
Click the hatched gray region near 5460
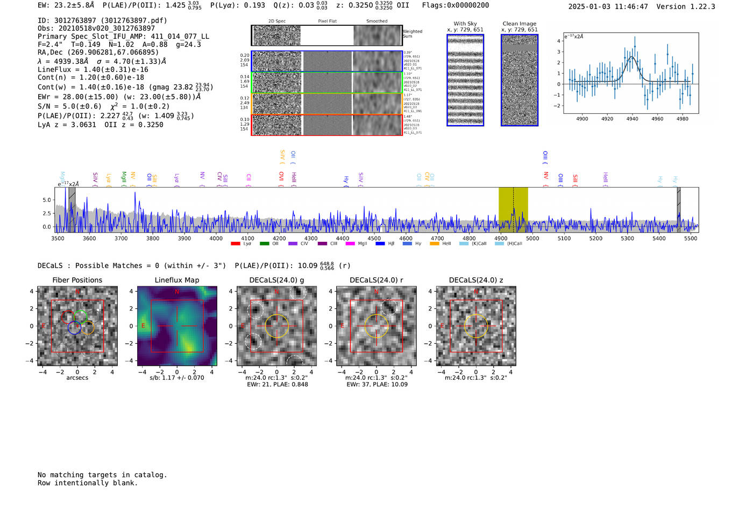click(x=679, y=210)
